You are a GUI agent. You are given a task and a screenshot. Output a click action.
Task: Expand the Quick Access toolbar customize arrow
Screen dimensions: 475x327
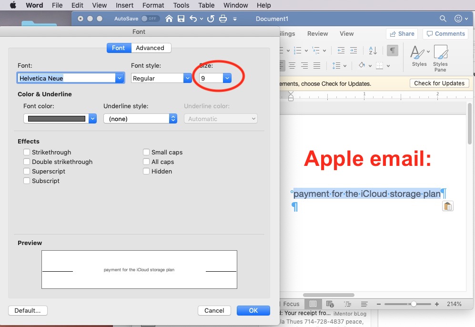tap(235, 19)
